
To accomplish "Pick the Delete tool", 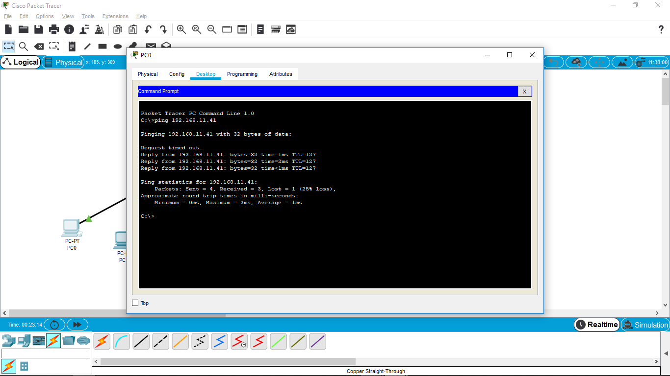I will coord(39,47).
